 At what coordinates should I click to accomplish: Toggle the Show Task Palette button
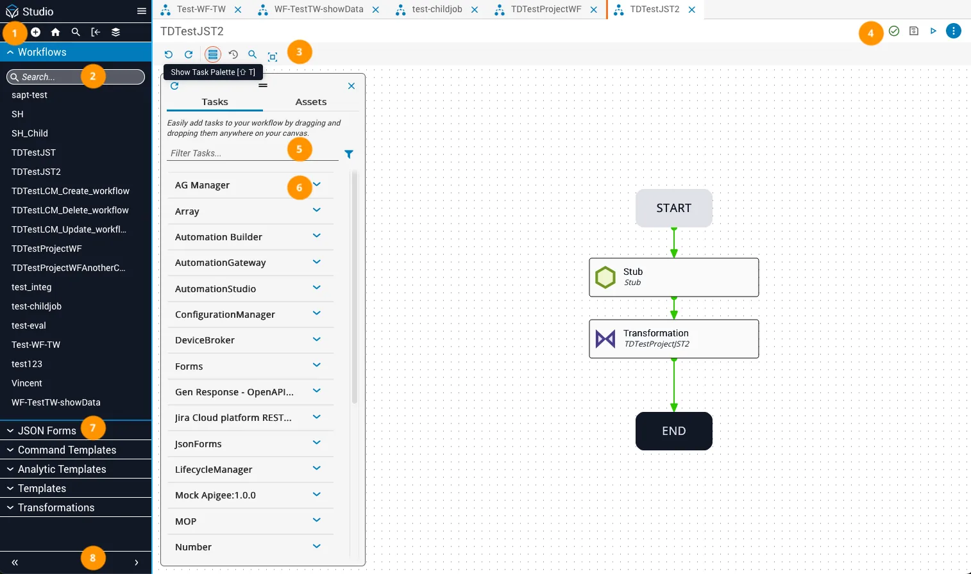coord(213,55)
